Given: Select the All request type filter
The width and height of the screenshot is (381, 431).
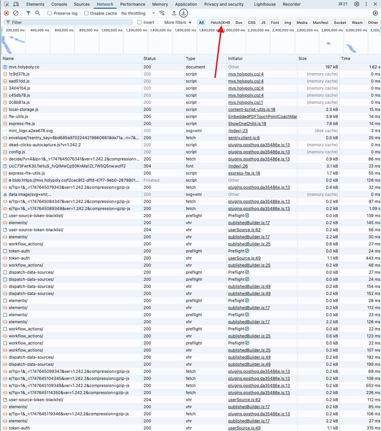Looking at the screenshot, I should pos(201,22).
